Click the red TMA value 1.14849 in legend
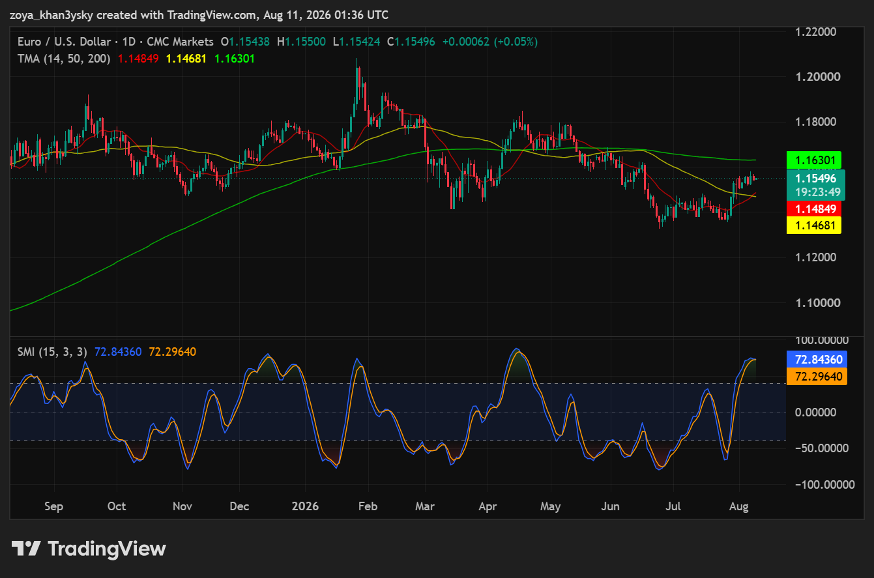874x578 pixels. [x=139, y=58]
